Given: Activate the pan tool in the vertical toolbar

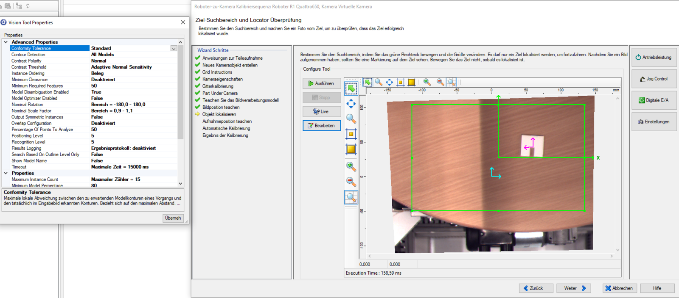Looking at the screenshot, I should click(x=351, y=104).
